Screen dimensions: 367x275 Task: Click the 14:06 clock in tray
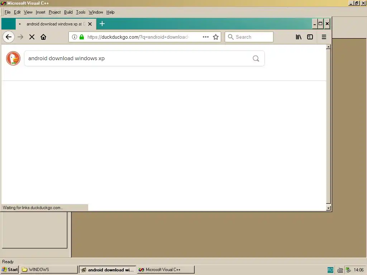358,270
